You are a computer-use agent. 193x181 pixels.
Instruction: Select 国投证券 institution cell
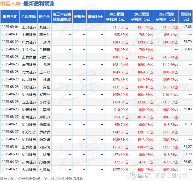pyautogui.click(x=29, y=27)
